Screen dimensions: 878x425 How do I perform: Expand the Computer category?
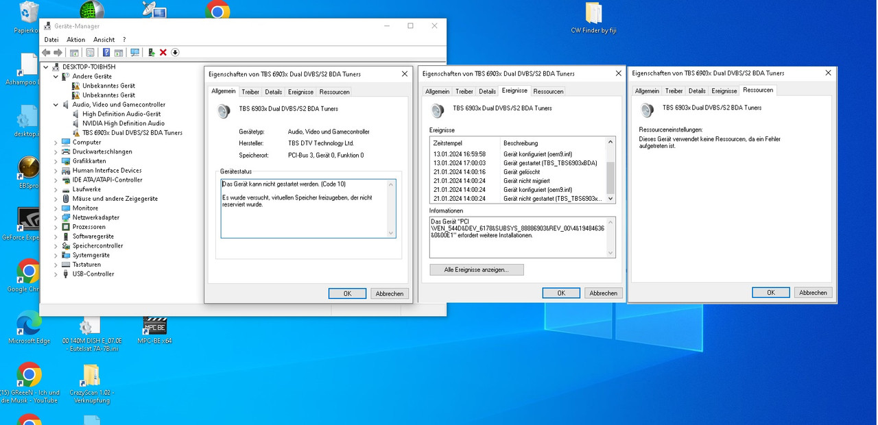[x=56, y=143]
